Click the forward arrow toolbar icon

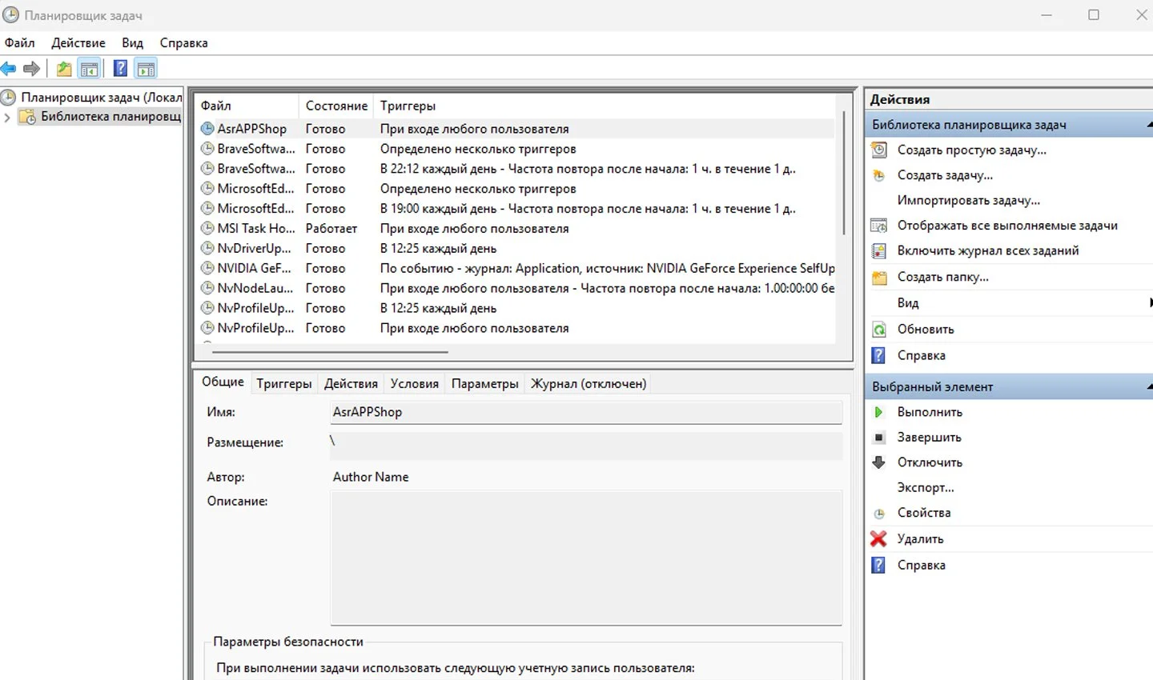click(32, 69)
